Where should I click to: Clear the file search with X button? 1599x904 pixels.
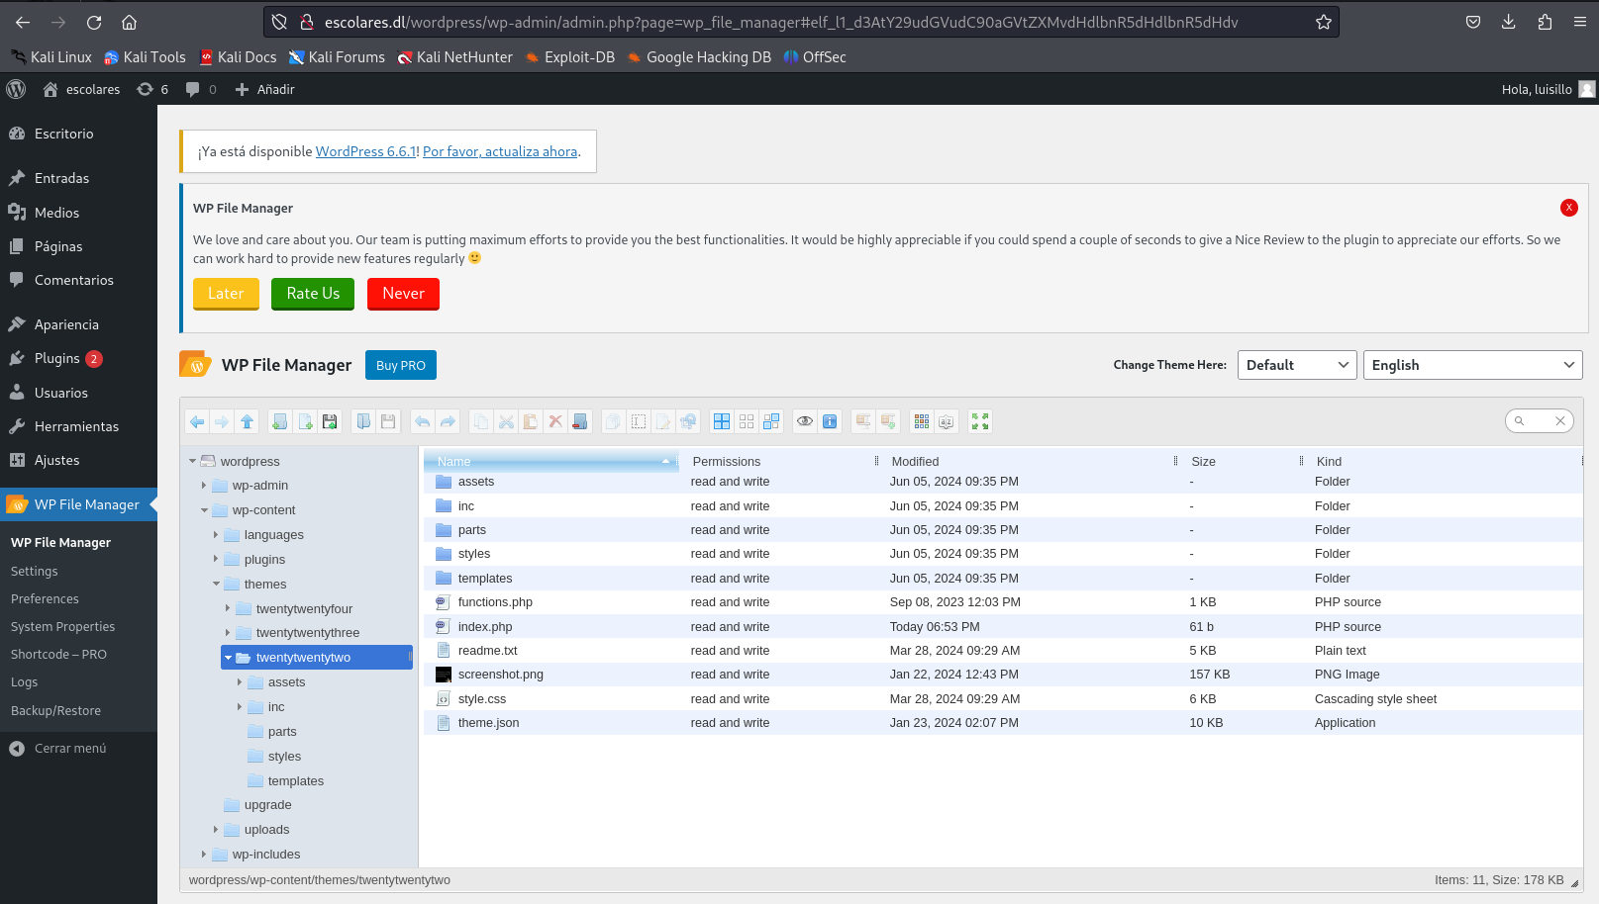coord(1560,421)
